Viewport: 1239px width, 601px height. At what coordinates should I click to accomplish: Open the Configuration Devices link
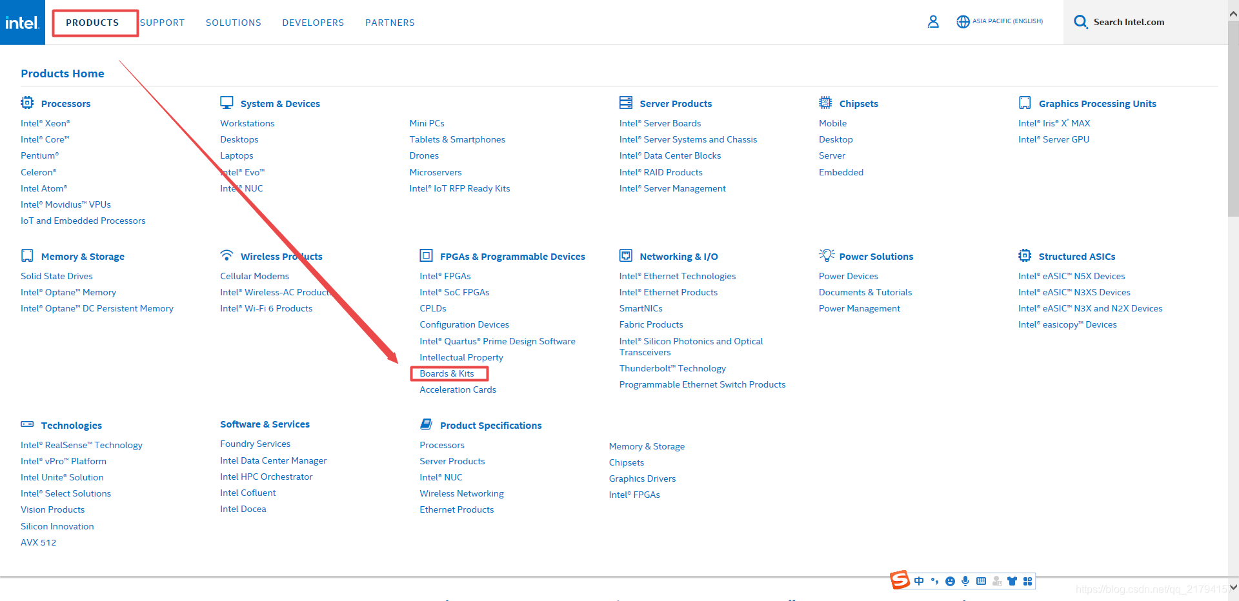[464, 324]
